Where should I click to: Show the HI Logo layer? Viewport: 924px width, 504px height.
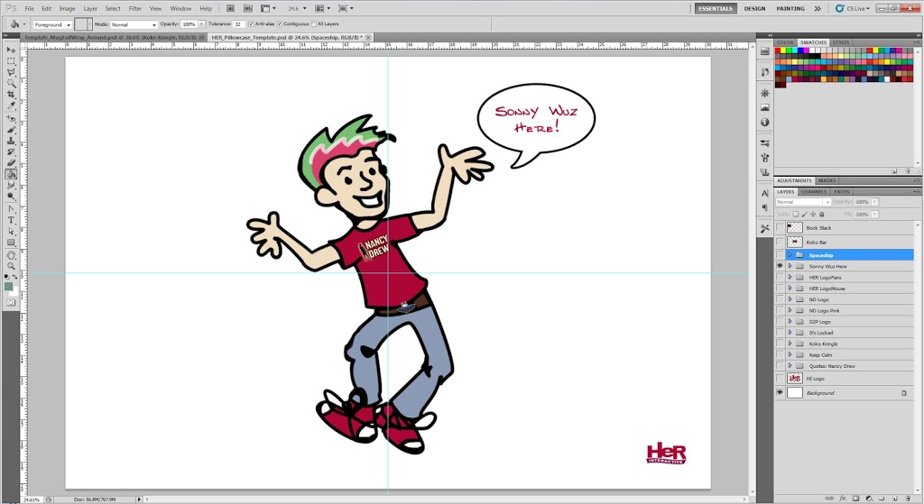(780, 379)
